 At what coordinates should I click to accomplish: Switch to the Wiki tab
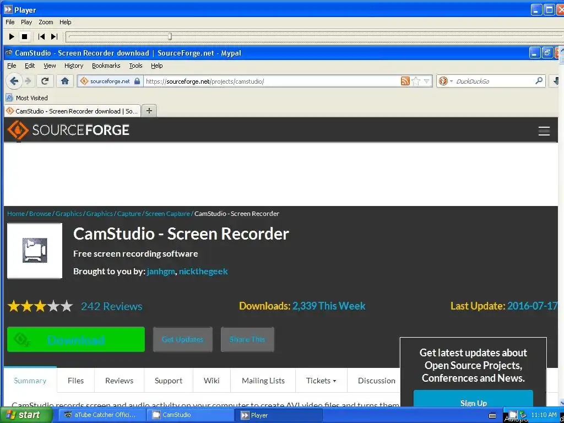pyautogui.click(x=211, y=381)
